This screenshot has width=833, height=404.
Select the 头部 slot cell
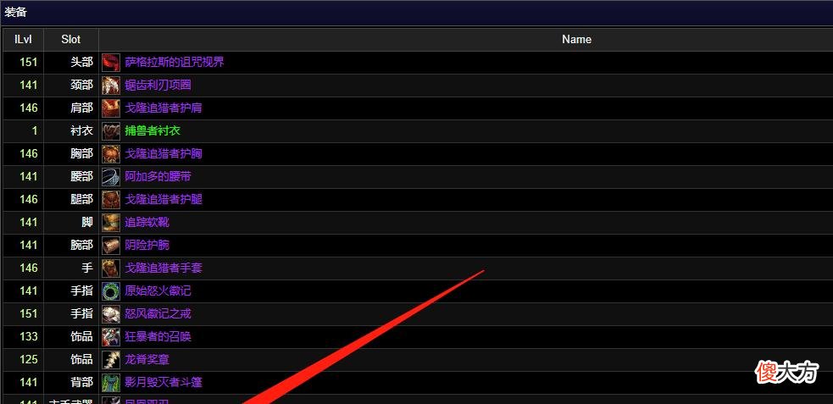(71, 62)
